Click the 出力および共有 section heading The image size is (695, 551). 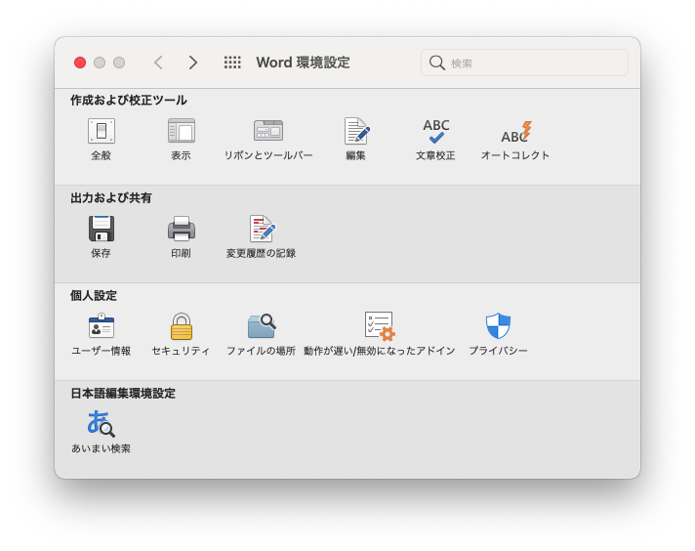111,198
